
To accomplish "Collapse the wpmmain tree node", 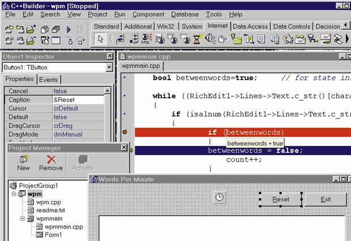I will click(x=22, y=218).
